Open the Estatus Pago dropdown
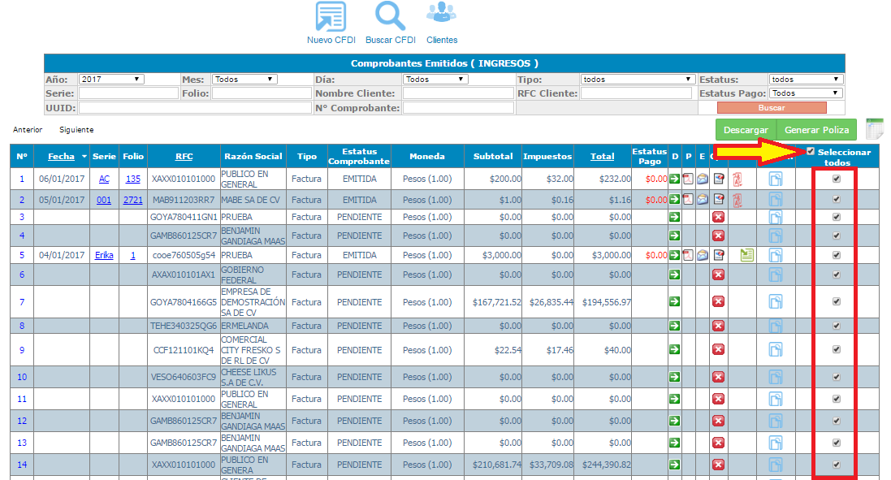 coord(806,93)
